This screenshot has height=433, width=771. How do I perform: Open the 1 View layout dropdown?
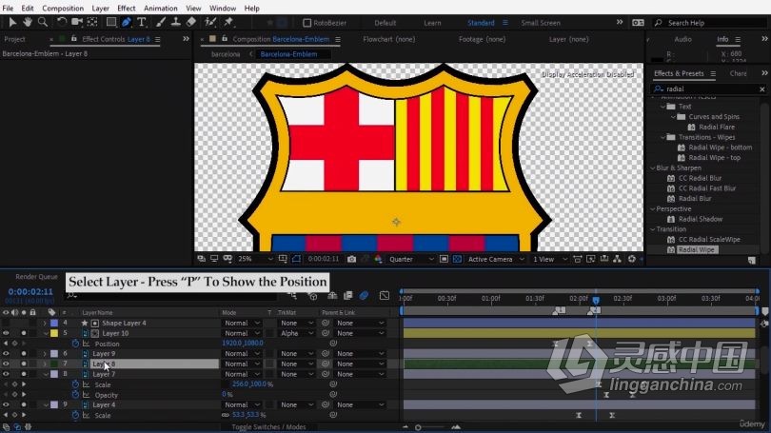550,259
